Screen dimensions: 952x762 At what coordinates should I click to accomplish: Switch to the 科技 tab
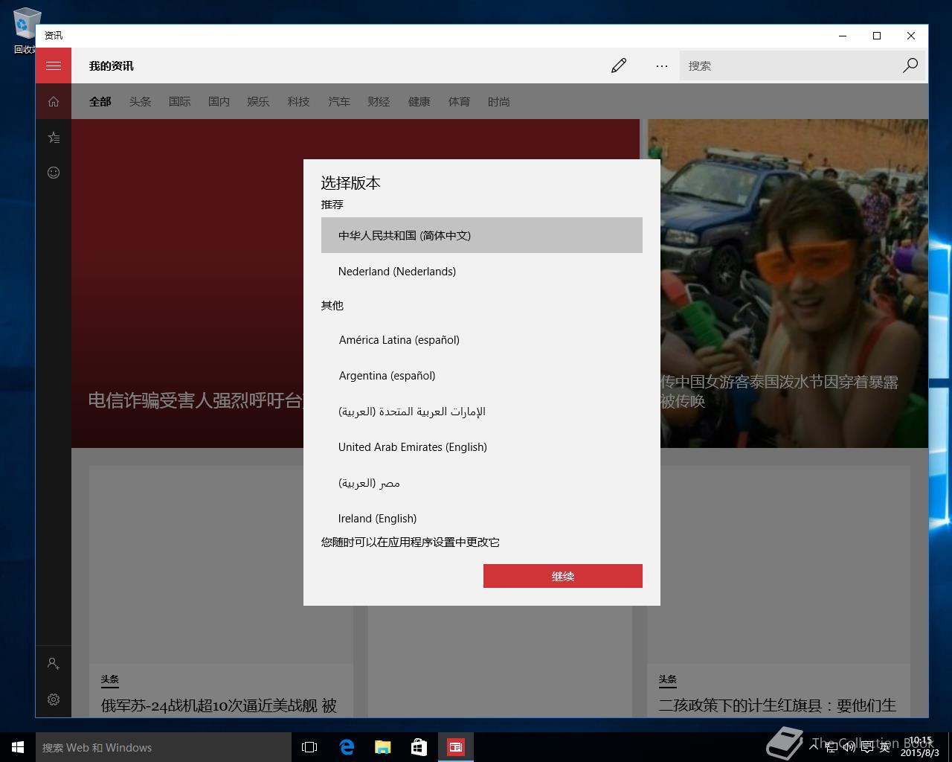point(298,102)
